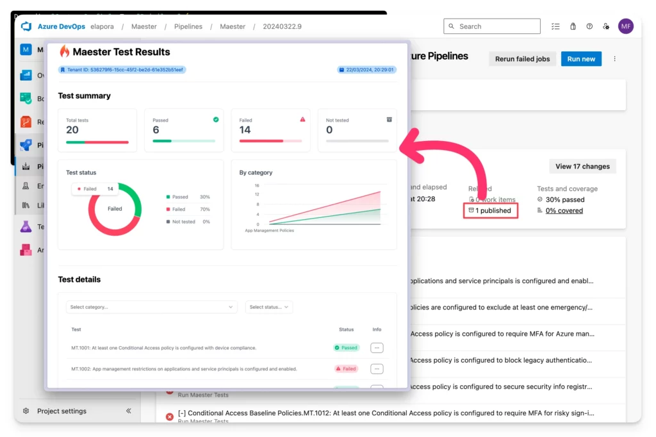Open the Repos icon in sidebar
The width and height of the screenshot is (656, 437).
click(x=26, y=121)
